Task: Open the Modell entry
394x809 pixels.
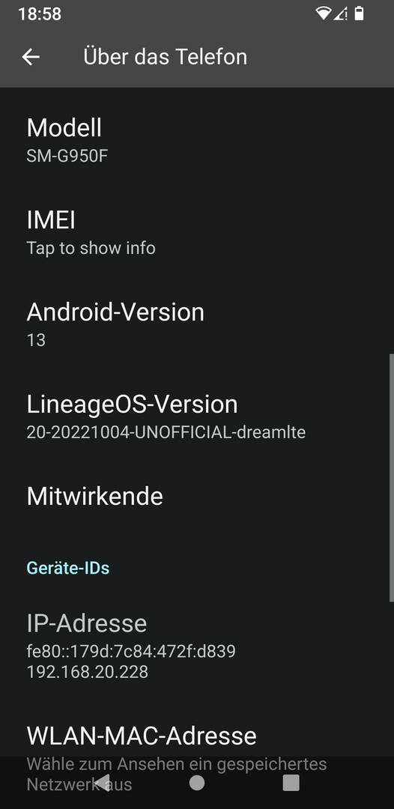Action: click(x=197, y=140)
